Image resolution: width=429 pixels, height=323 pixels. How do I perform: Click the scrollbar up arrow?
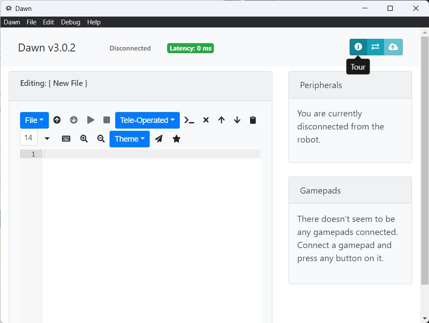pyautogui.click(x=425, y=32)
